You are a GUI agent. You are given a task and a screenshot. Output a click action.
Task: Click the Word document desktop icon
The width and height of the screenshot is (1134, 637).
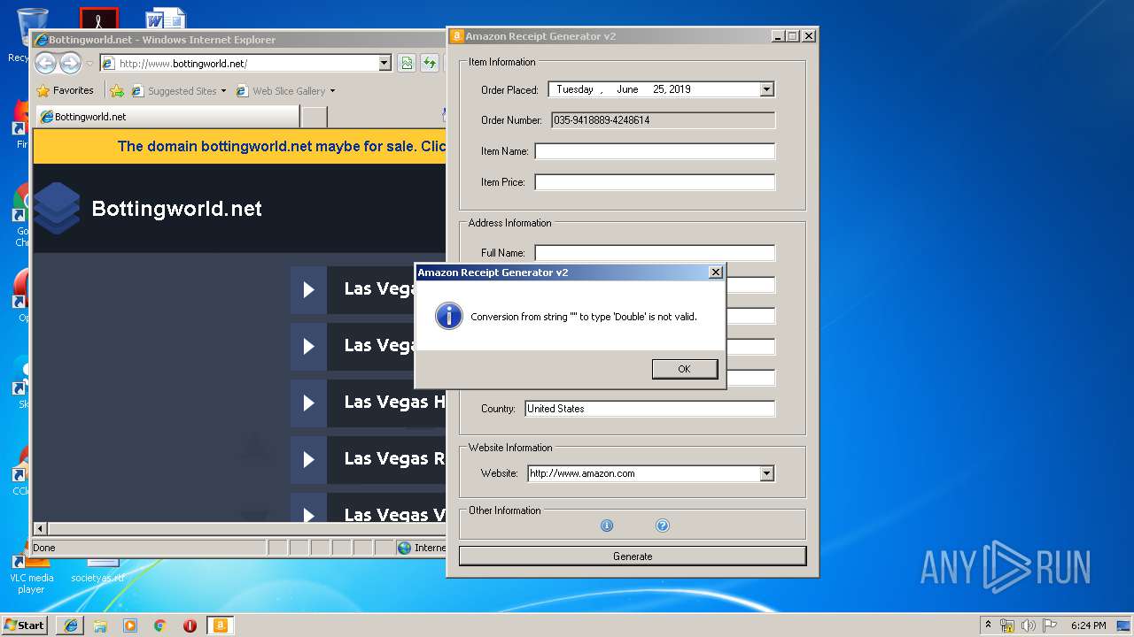pos(166,18)
